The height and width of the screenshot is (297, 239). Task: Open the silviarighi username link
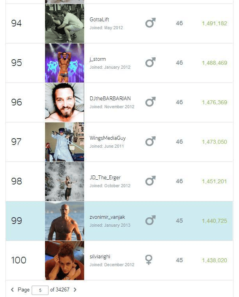pyautogui.click(x=100, y=257)
